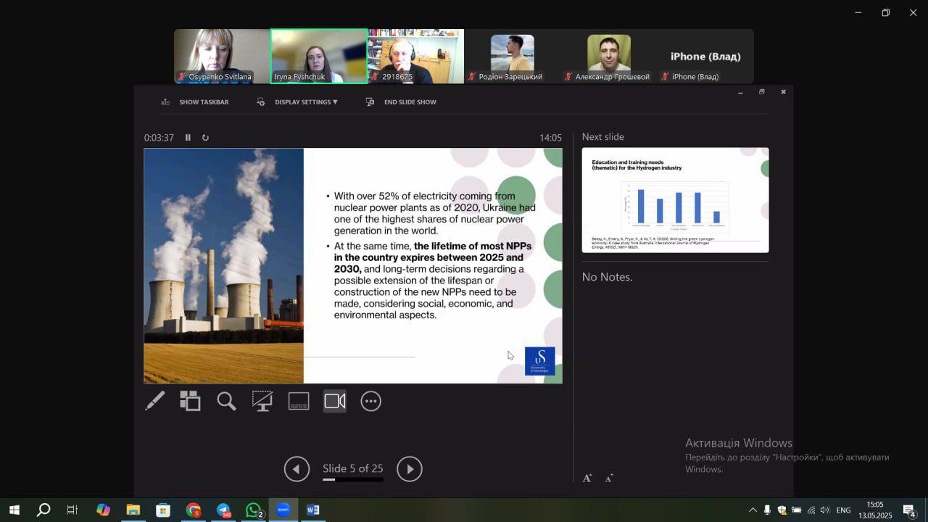Advance to the next slide
This screenshot has height=522, width=928.
coord(410,469)
